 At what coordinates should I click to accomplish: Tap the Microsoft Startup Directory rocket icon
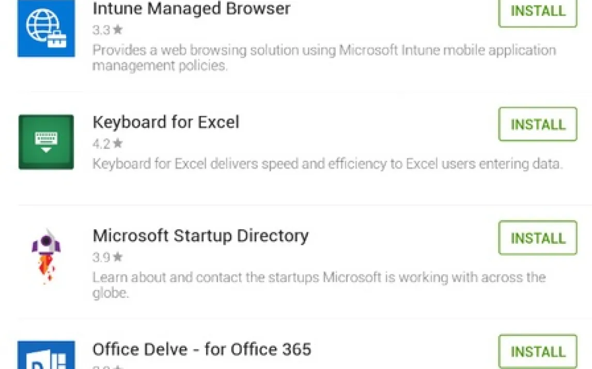click(x=46, y=255)
